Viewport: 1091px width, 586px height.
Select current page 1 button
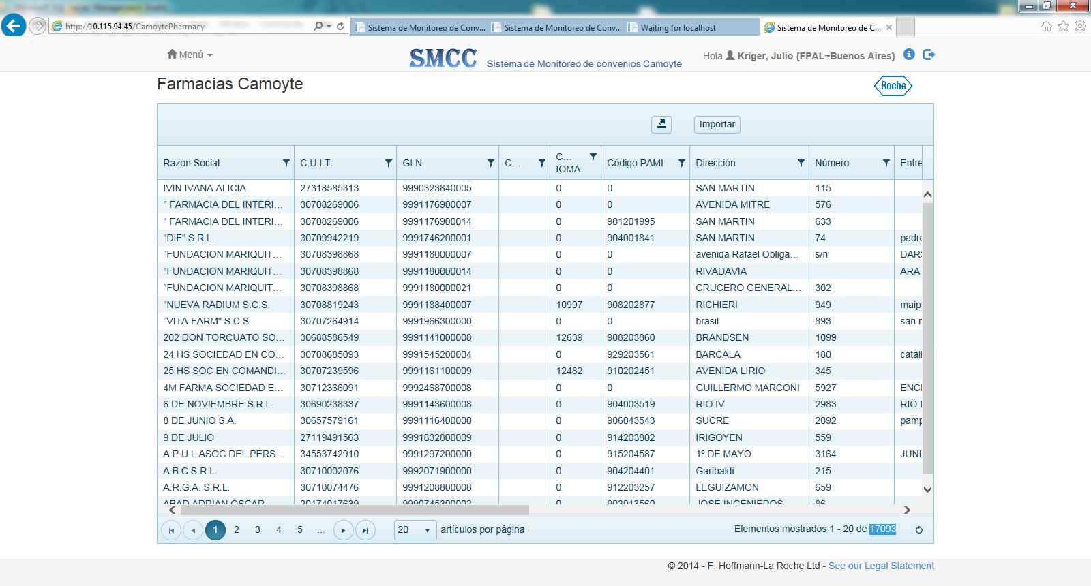click(215, 529)
